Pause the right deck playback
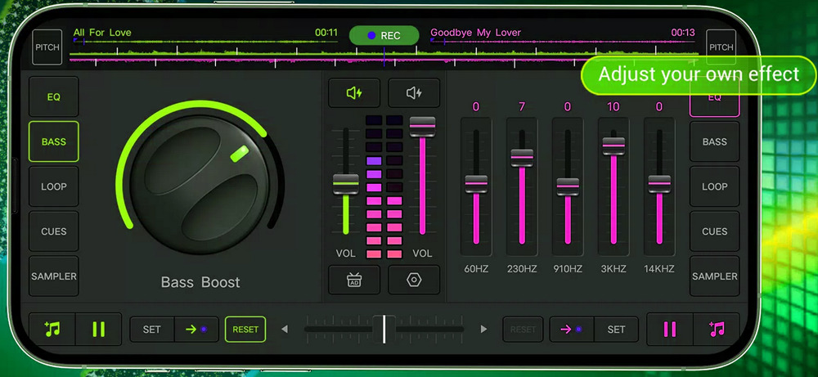 click(670, 330)
